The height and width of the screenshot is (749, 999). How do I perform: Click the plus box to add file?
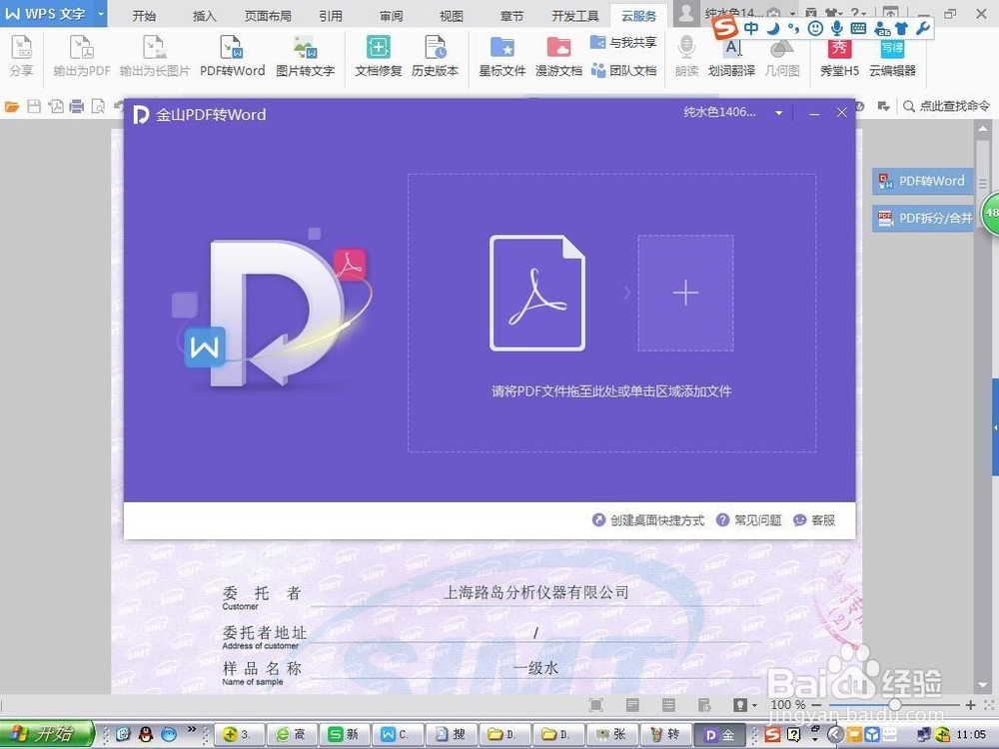click(685, 293)
